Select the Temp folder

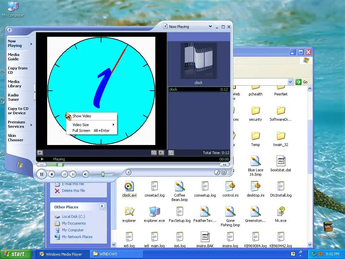255,139
